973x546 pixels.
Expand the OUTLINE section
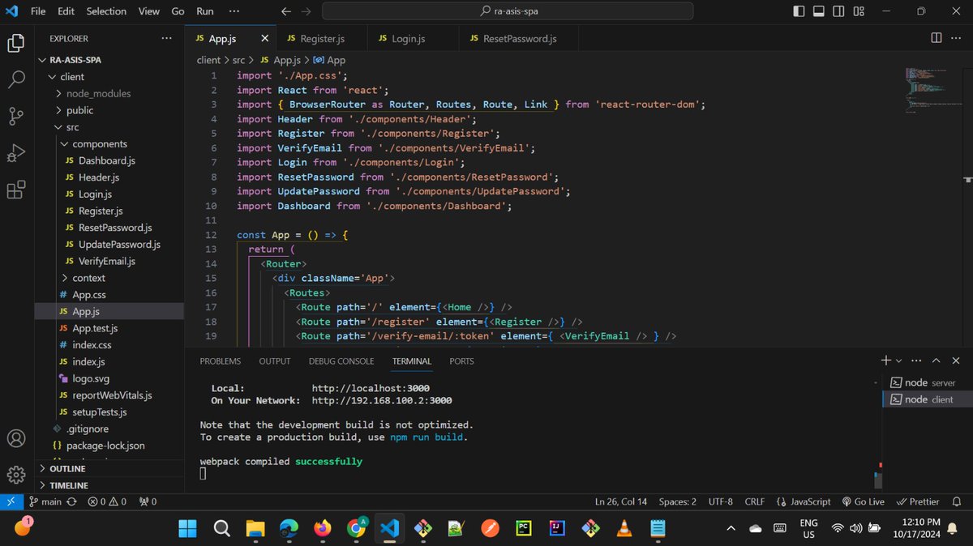click(109, 468)
